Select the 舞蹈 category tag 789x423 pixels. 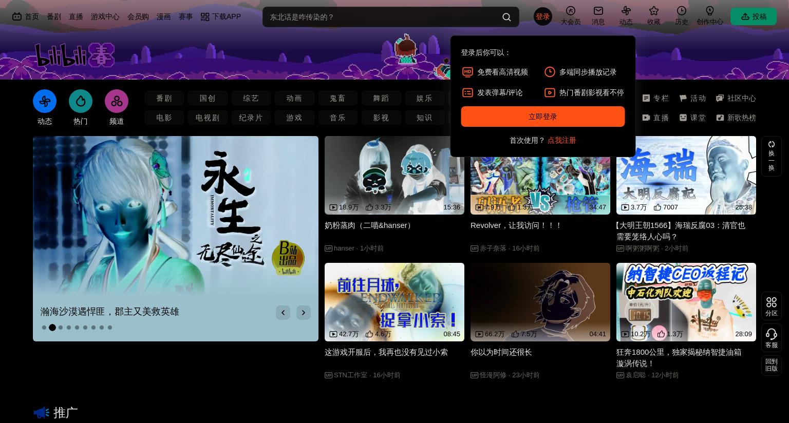[381, 98]
